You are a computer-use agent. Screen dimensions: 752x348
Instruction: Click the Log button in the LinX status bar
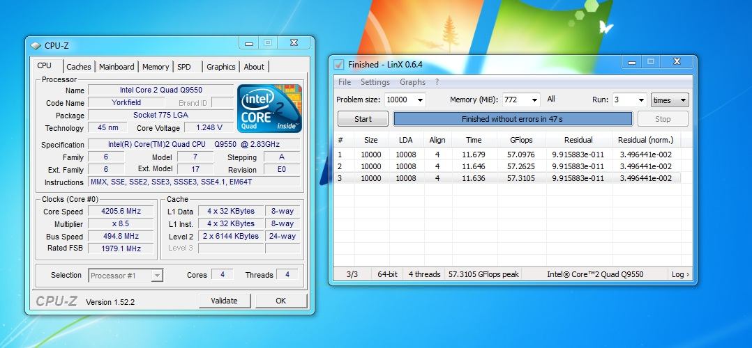680,274
